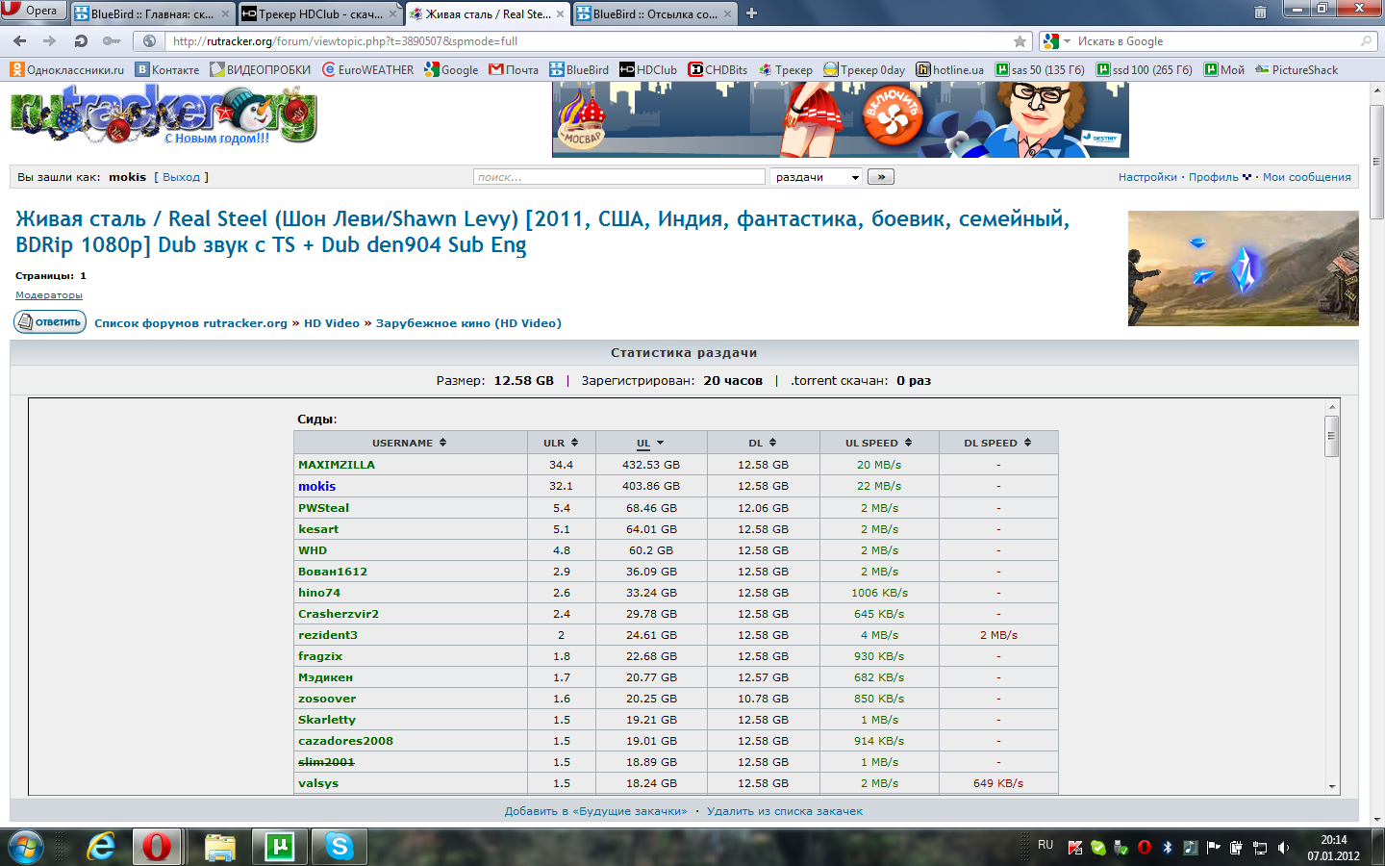
Task: Click 'Добавить в «Будущие закачки»' link
Action: tap(596, 811)
